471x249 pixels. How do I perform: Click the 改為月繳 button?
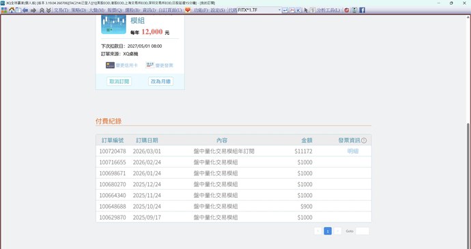tap(160, 81)
